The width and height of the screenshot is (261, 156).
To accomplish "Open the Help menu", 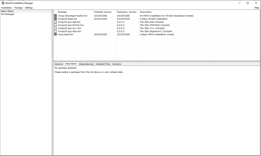I will coord(257,8).
